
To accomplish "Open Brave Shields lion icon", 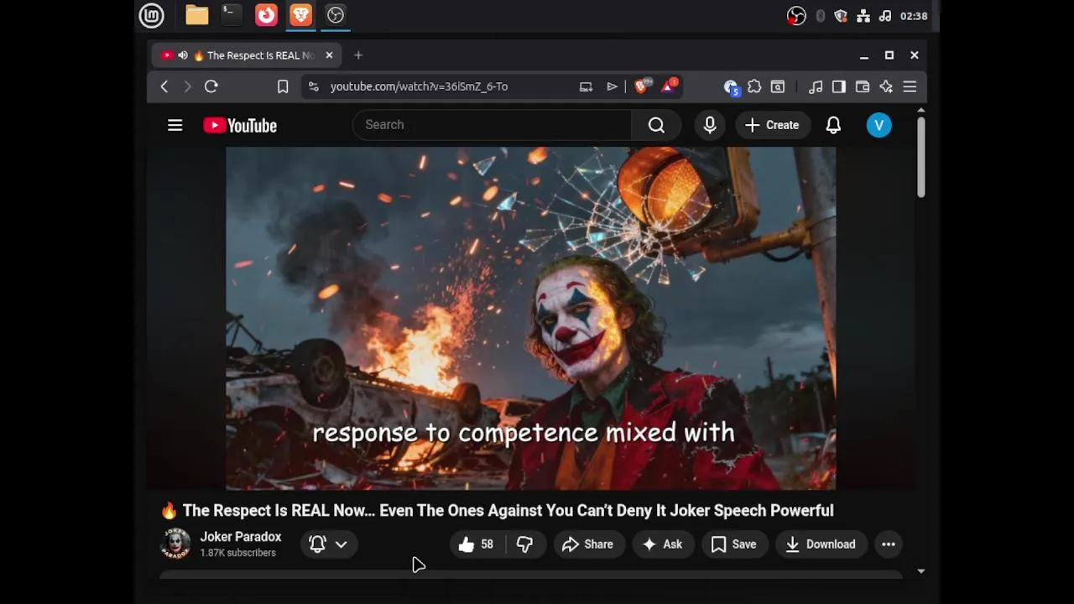I will pyautogui.click(x=642, y=86).
